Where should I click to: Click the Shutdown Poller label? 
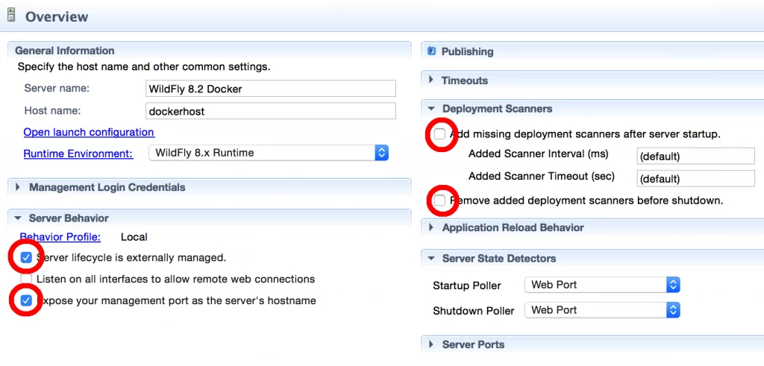pyautogui.click(x=474, y=311)
